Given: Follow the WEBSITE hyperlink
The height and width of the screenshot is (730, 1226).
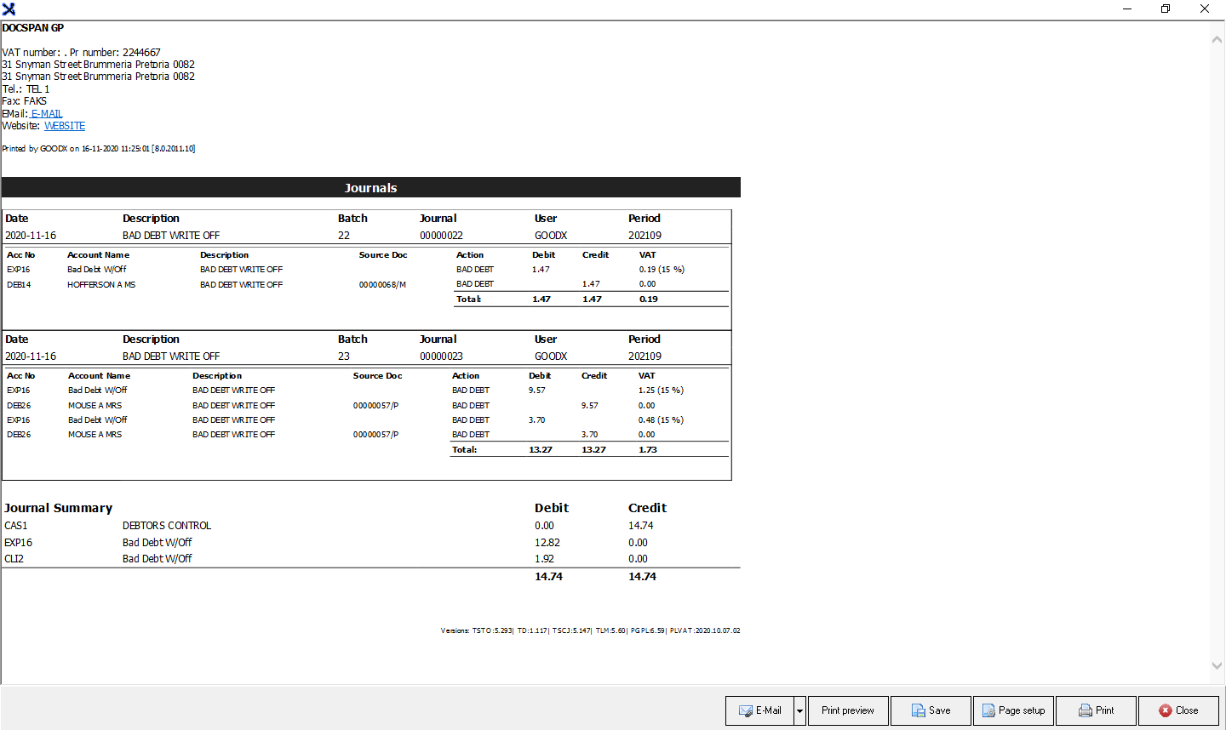Looking at the screenshot, I should click(65, 126).
